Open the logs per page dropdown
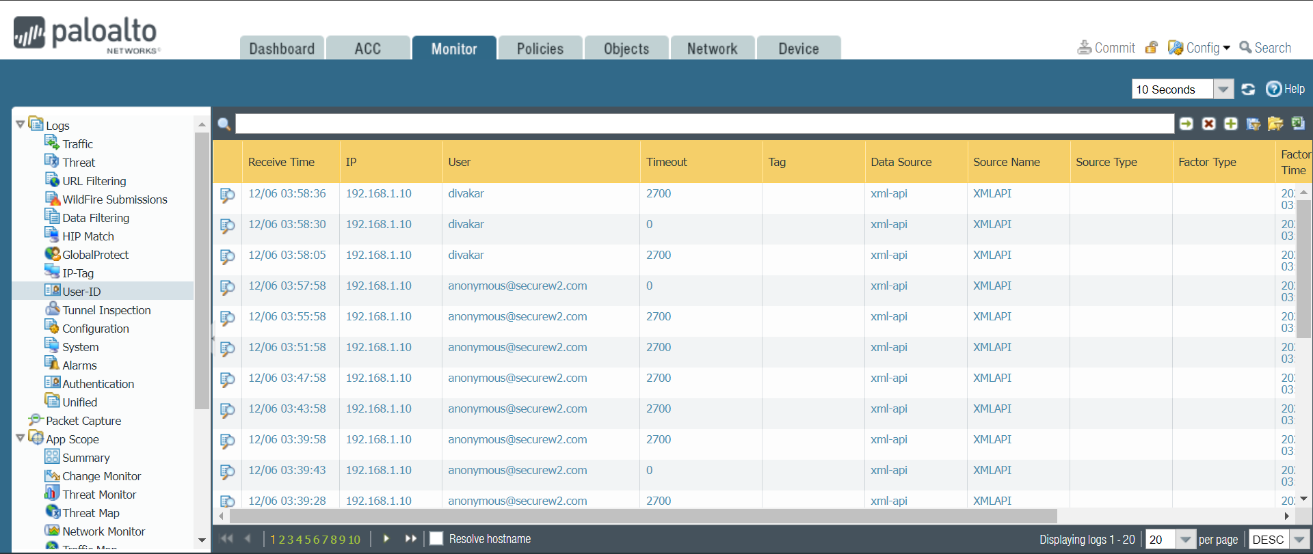Image resolution: width=1313 pixels, height=554 pixels. click(x=1186, y=540)
